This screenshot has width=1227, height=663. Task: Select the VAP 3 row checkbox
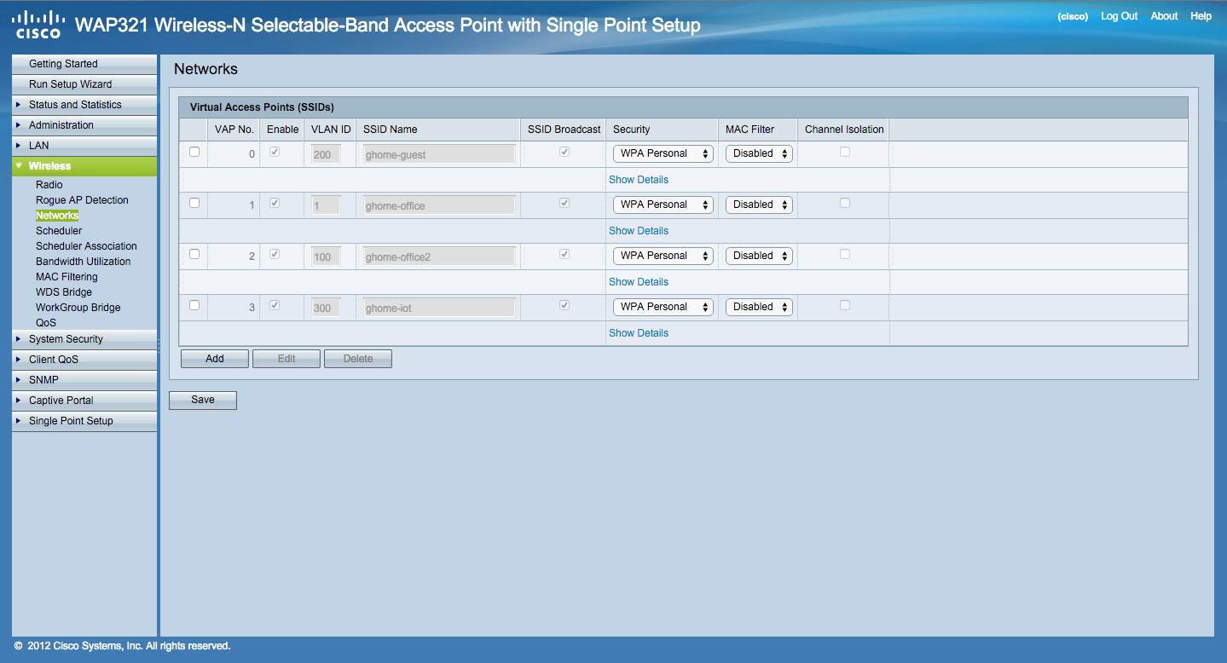(x=194, y=305)
